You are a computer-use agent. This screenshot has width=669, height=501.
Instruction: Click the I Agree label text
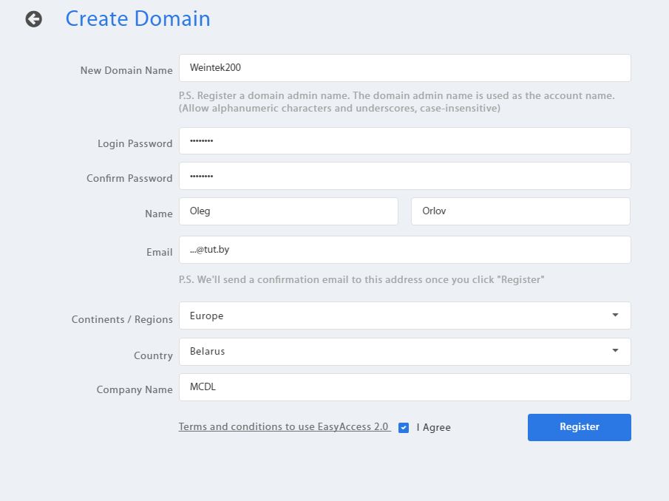pyautogui.click(x=433, y=427)
